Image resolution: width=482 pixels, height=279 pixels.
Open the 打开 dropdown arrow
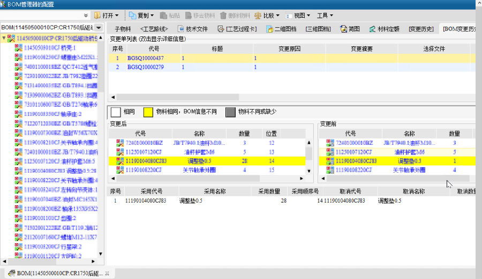coord(117,15)
